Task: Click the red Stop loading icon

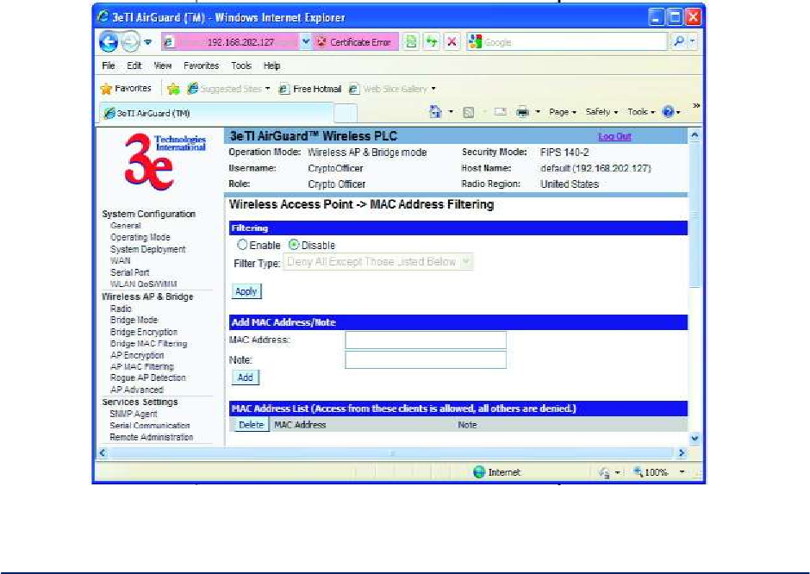Action: [x=452, y=42]
